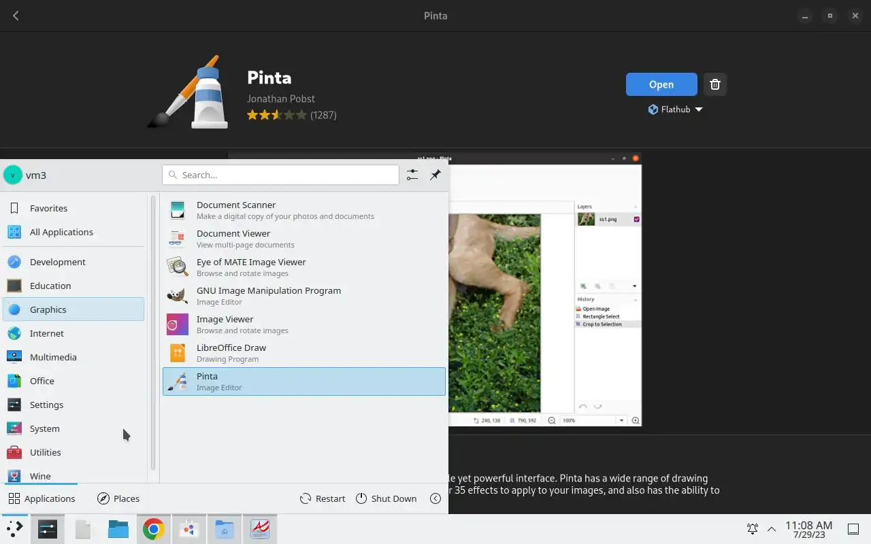Uninstall Pinta with the trash button

pyautogui.click(x=714, y=84)
